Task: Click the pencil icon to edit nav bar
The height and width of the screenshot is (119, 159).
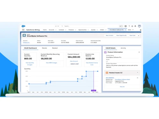Action: tap(141, 30)
